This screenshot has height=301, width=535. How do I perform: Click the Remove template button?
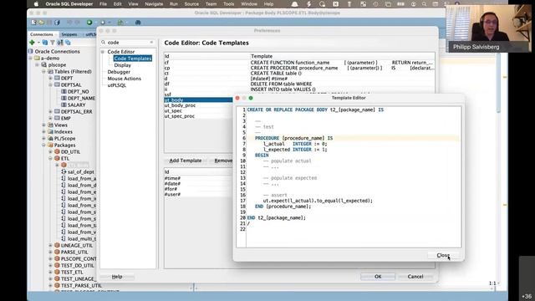click(222, 161)
